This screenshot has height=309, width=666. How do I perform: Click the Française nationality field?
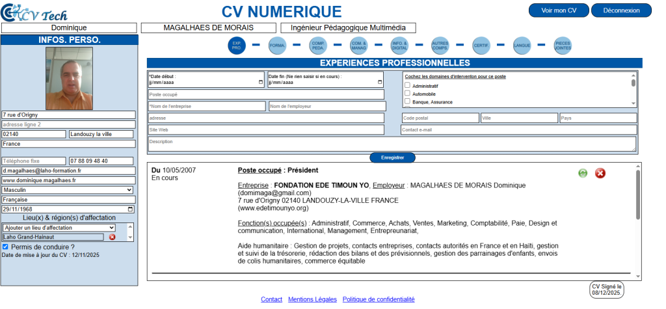69,200
